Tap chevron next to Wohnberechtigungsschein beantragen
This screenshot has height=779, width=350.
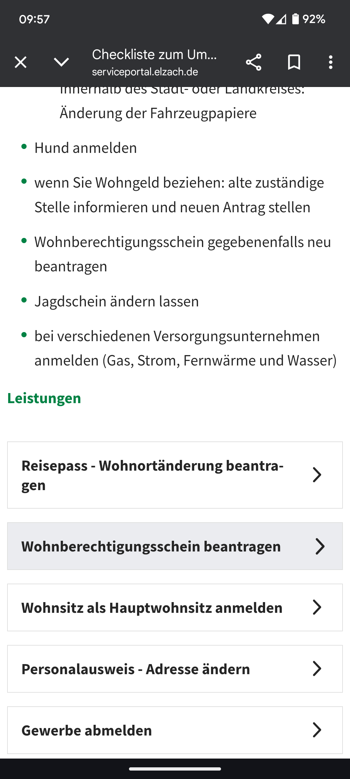click(320, 546)
